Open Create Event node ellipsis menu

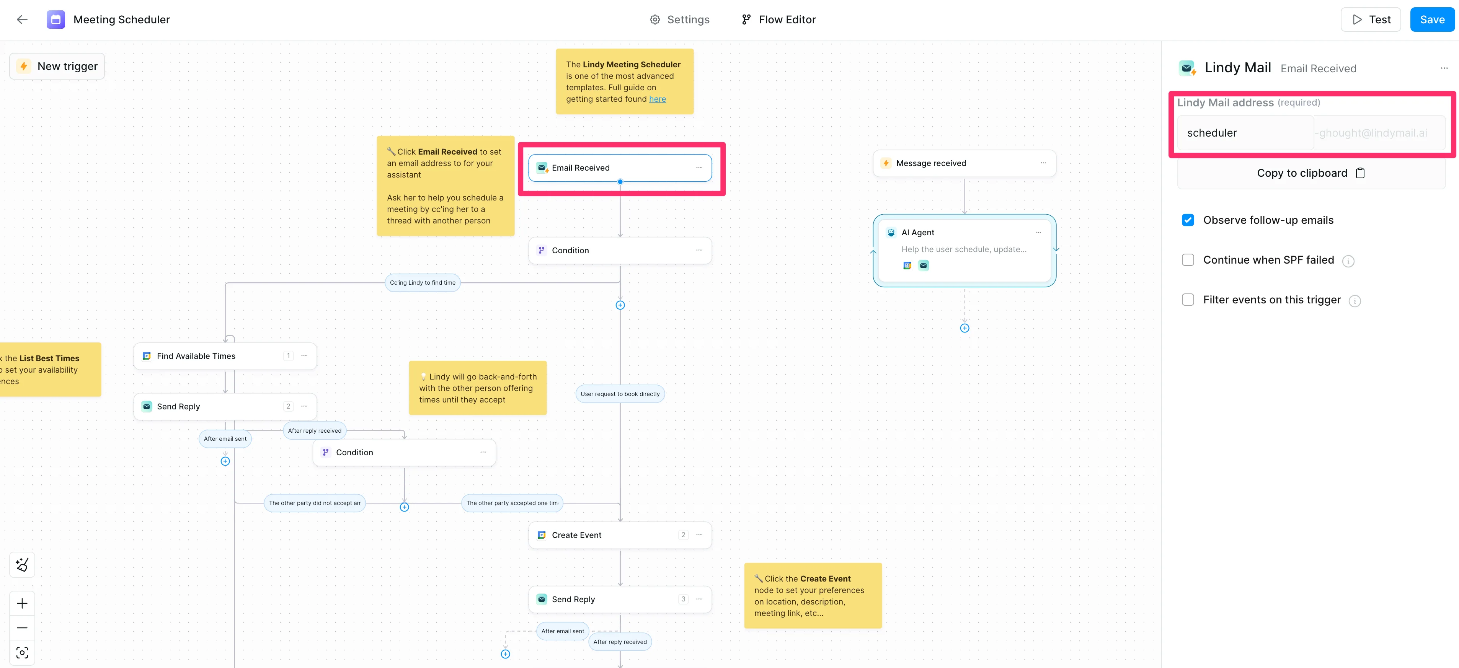click(x=698, y=535)
